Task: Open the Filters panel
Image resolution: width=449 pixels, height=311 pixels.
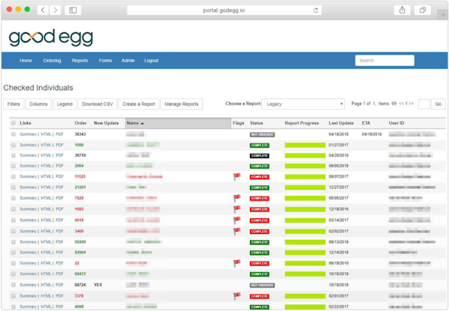Action: point(13,104)
